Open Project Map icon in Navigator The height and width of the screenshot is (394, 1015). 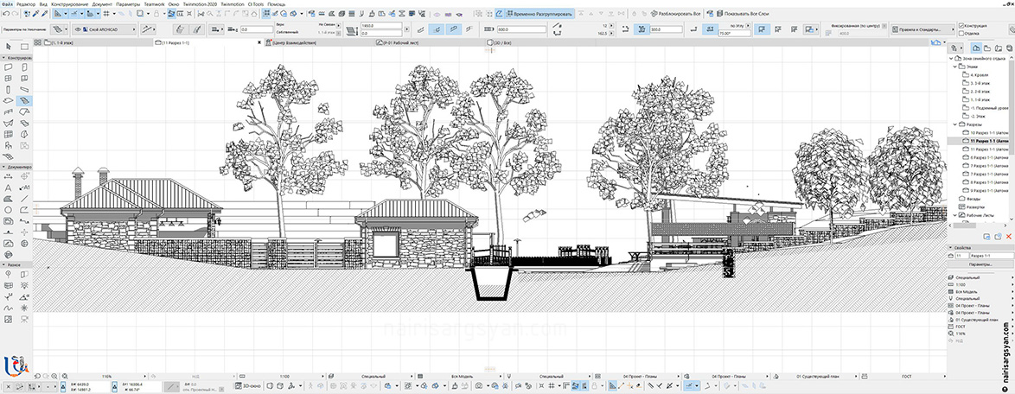pos(976,48)
